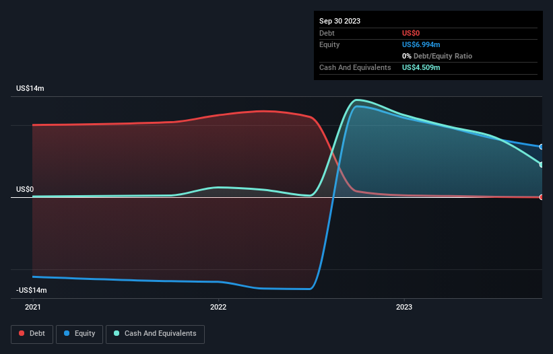This screenshot has width=553, height=354.
Task: Click the US$4.509m cash value
Action: click(421, 67)
